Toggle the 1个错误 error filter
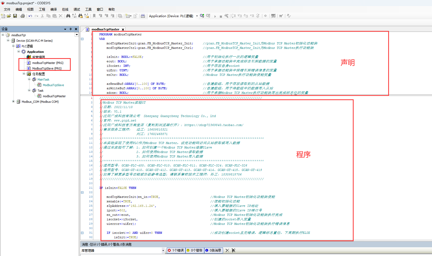Image resolution: width=432 pixels, height=256 pixels. click(x=176, y=250)
